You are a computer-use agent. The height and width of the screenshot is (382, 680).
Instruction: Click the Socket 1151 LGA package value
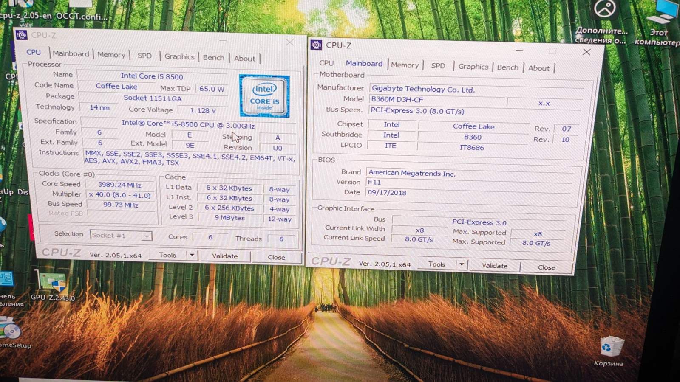[x=153, y=98]
